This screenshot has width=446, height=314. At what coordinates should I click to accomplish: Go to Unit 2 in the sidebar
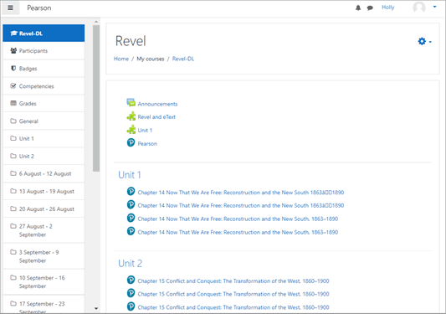pos(44,156)
